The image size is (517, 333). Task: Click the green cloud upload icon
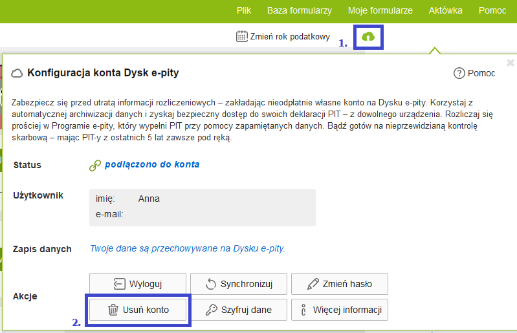(368, 37)
